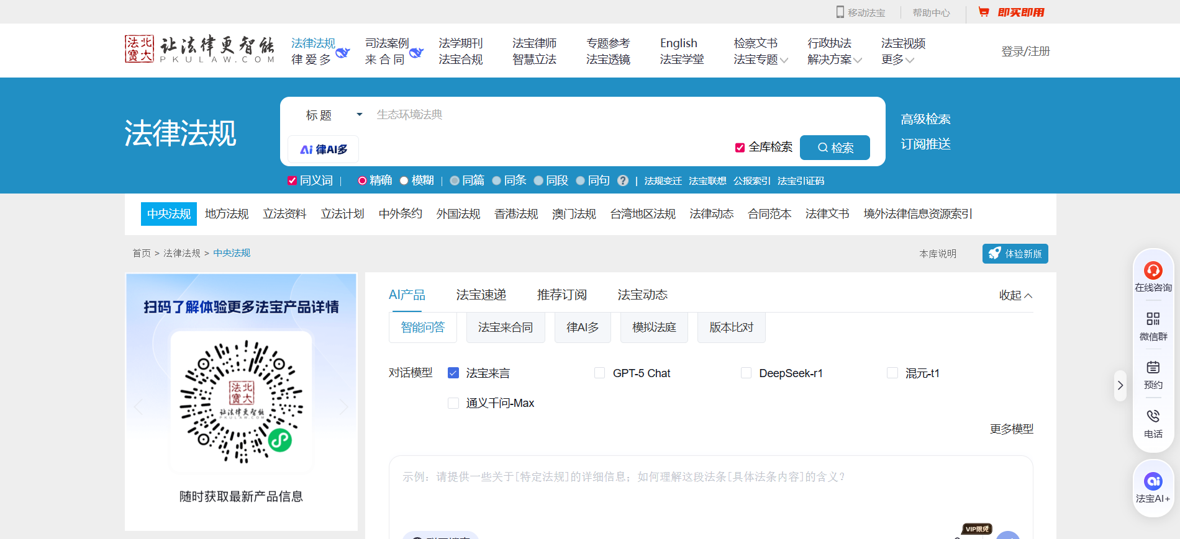Screen dimensions: 1180x539
Task: Select the 版本比对 sub-tab
Action: coord(732,327)
